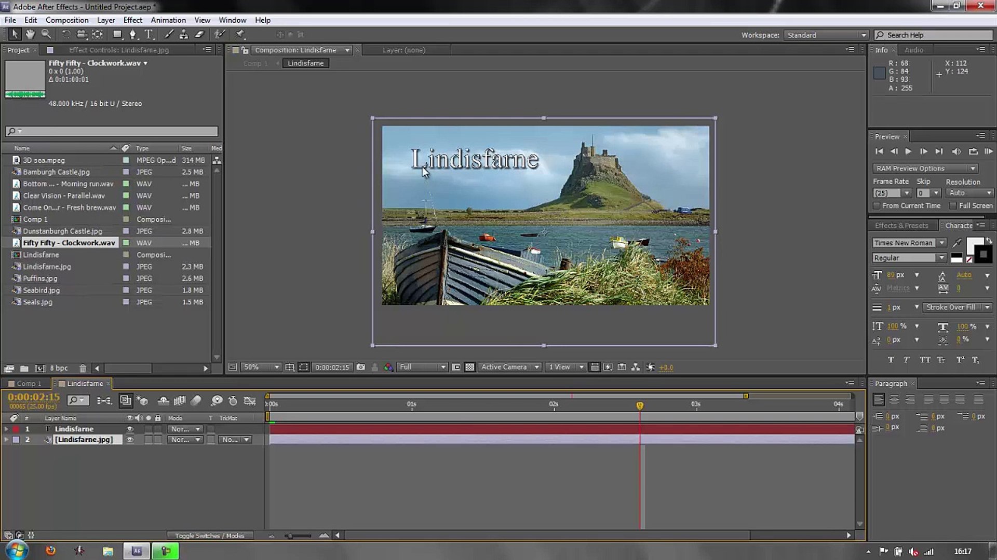Enable From Current Time checkbox
Viewport: 997px width, 560px height.
[x=877, y=206]
